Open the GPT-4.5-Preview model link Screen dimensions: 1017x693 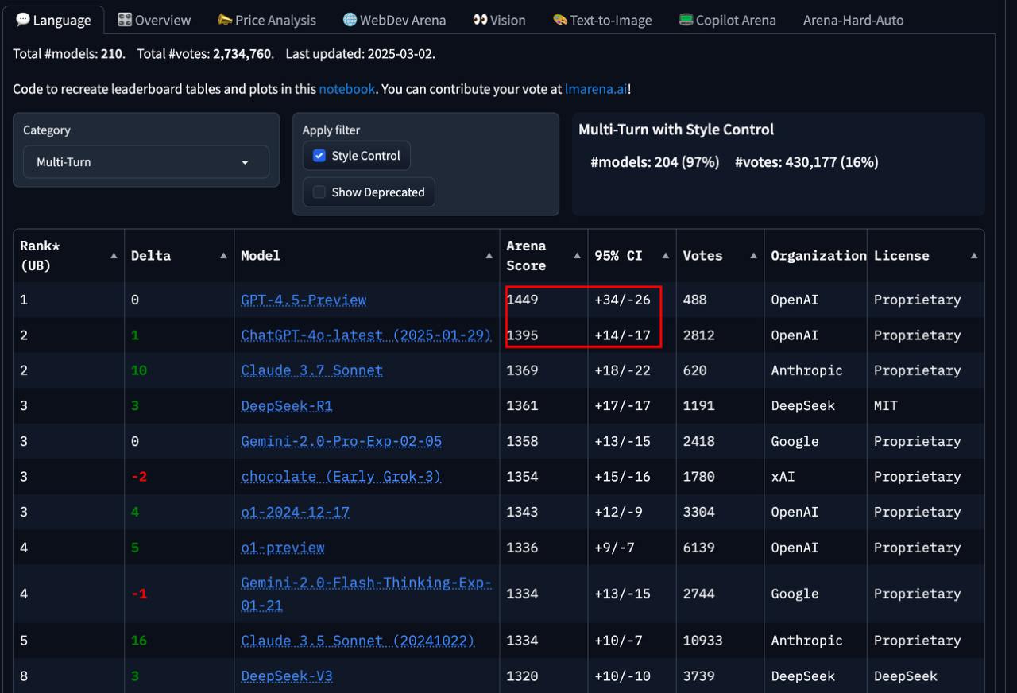tap(304, 300)
